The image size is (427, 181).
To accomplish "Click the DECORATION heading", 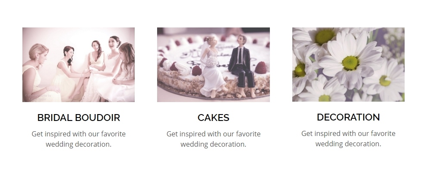I will tap(348, 117).
